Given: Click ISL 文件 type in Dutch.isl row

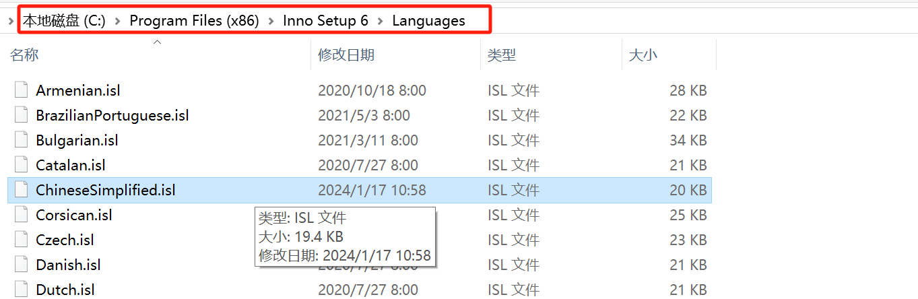Looking at the screenshot, I should [x=513, y=290].
